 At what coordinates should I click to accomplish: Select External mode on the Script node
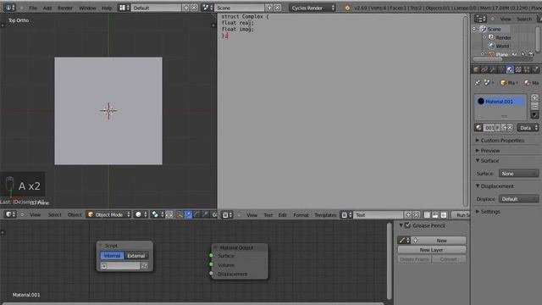pos(136,256)
